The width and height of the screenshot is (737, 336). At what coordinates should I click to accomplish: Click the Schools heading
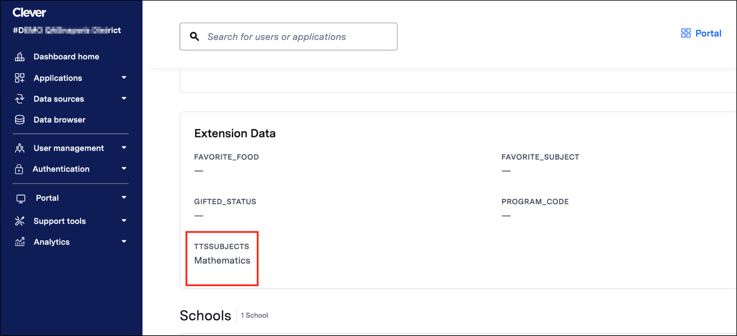[x=205, y=315]
